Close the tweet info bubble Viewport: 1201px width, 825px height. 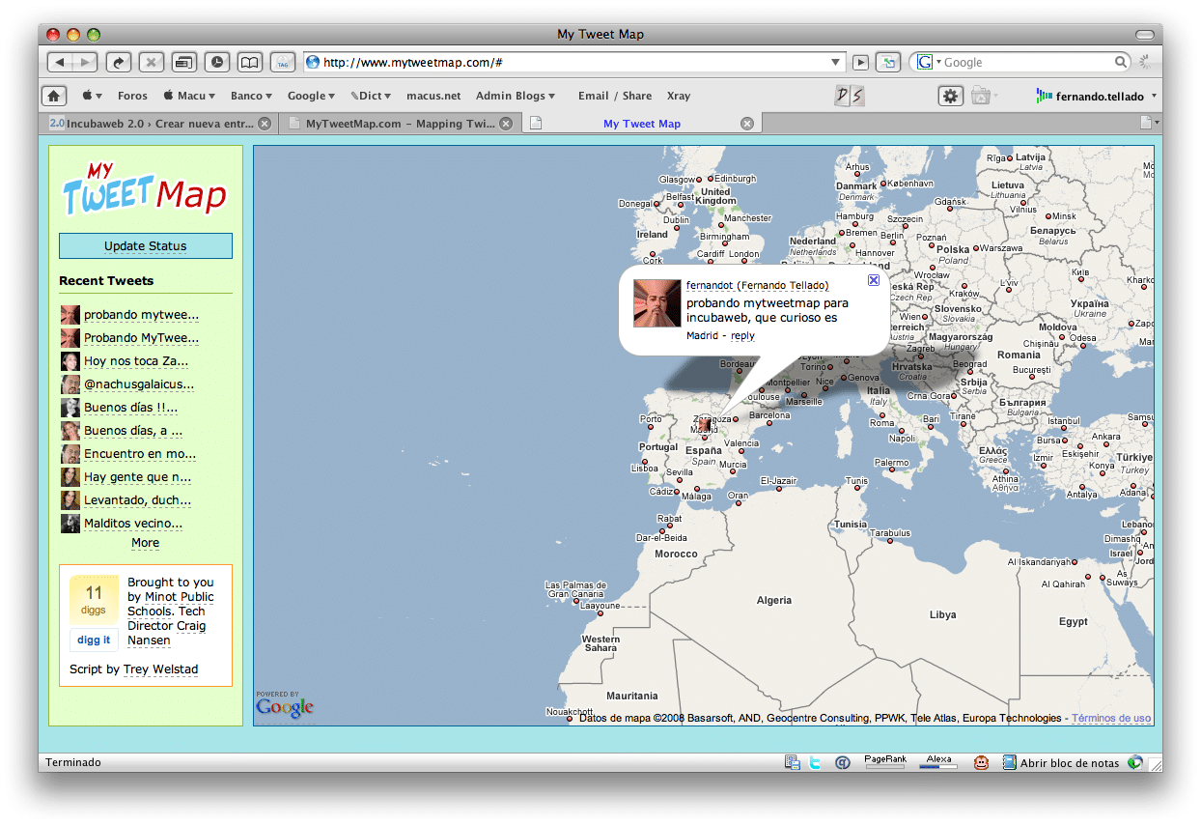[x=874, y=280]
